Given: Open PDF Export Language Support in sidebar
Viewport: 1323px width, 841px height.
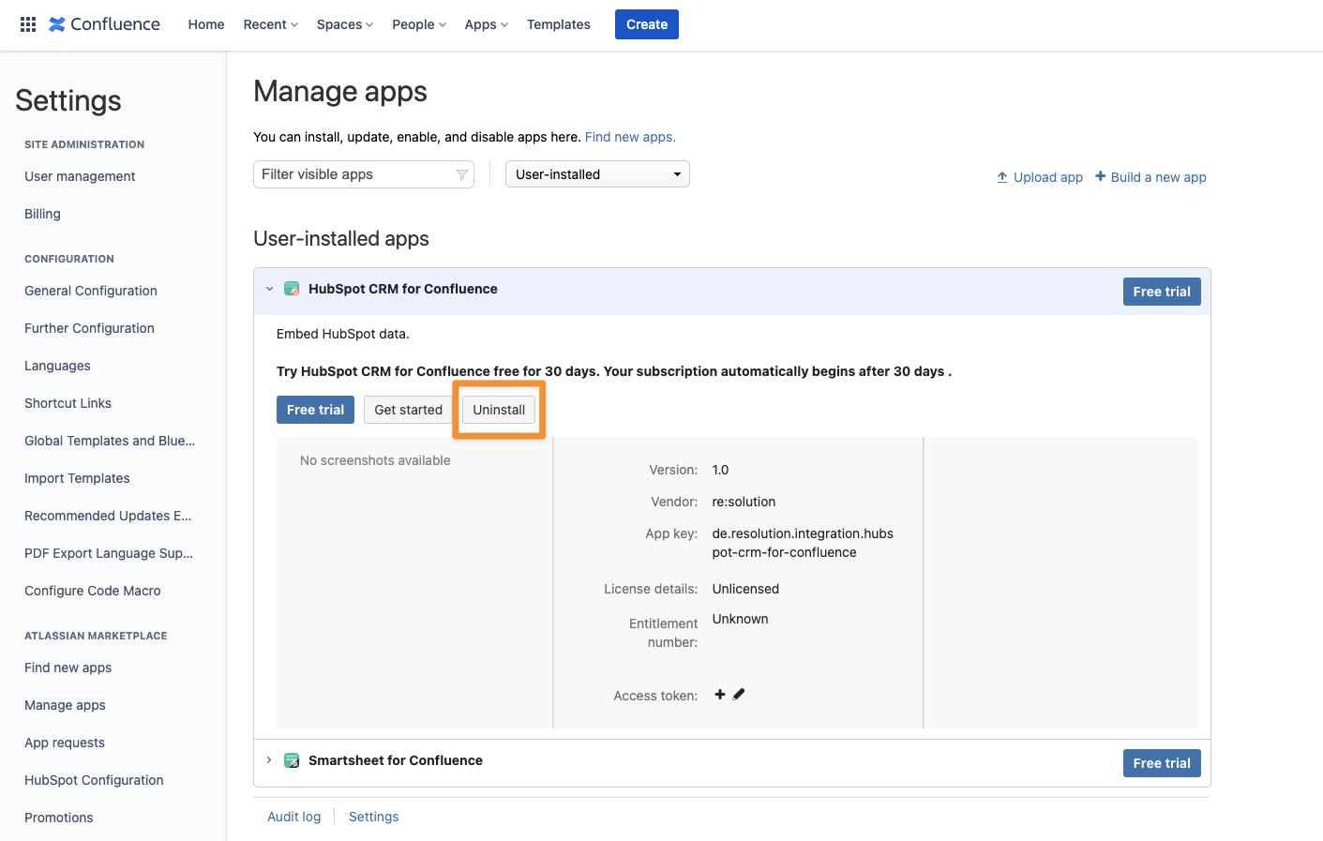Looking at the screenshot, I should pos(109,553).
